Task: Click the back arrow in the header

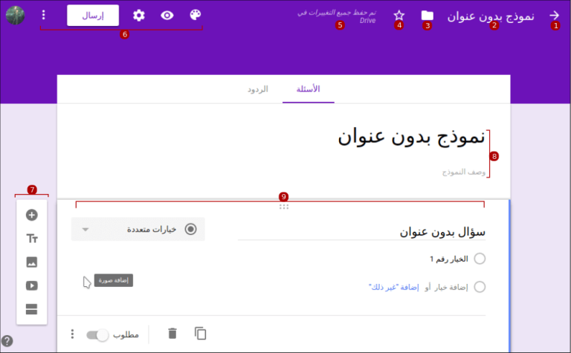Action: [554, 15]
